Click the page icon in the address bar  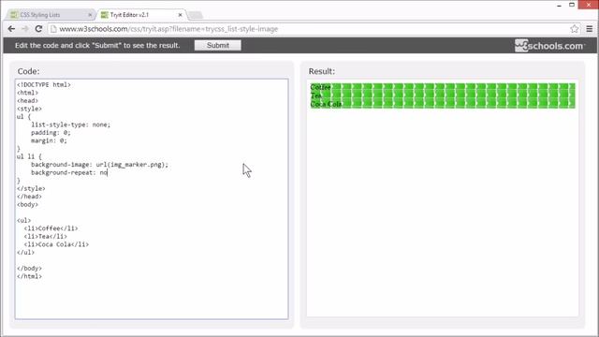tap(53, 29)
